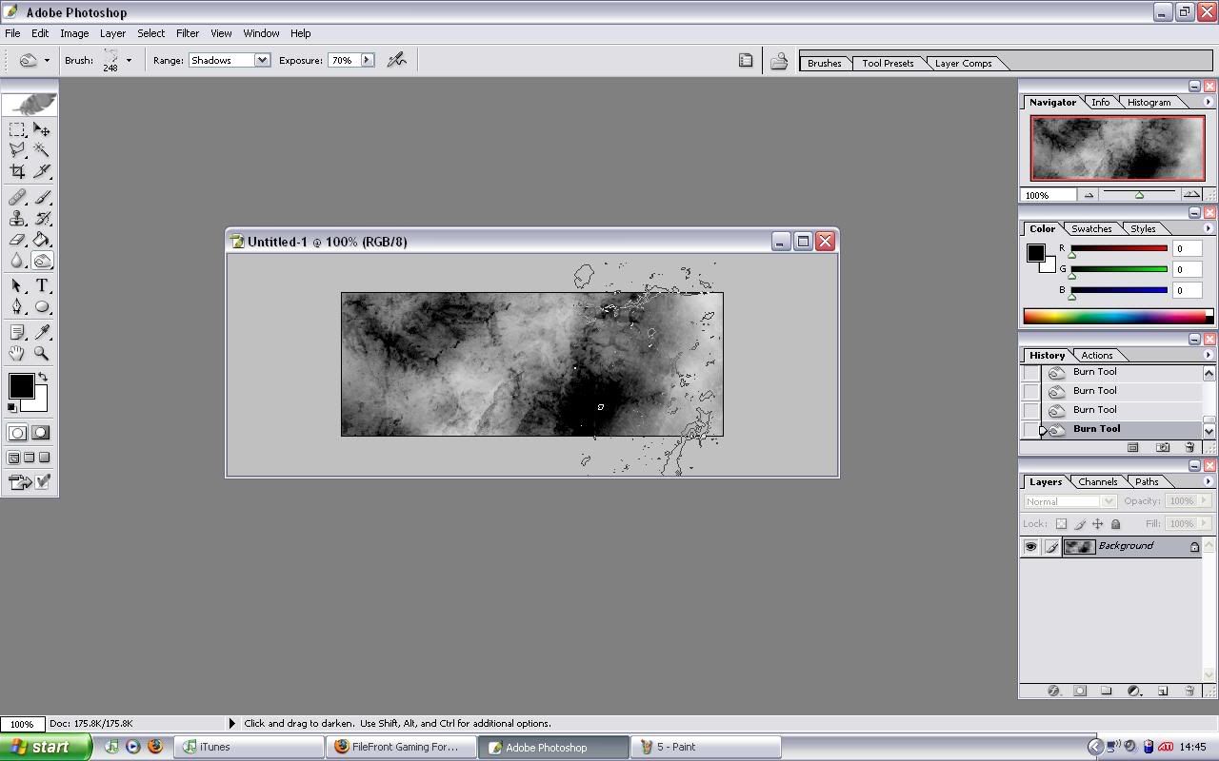Switch to Quick Mask mode
This screenshot has width=1219, height=761.
point(40,433)
